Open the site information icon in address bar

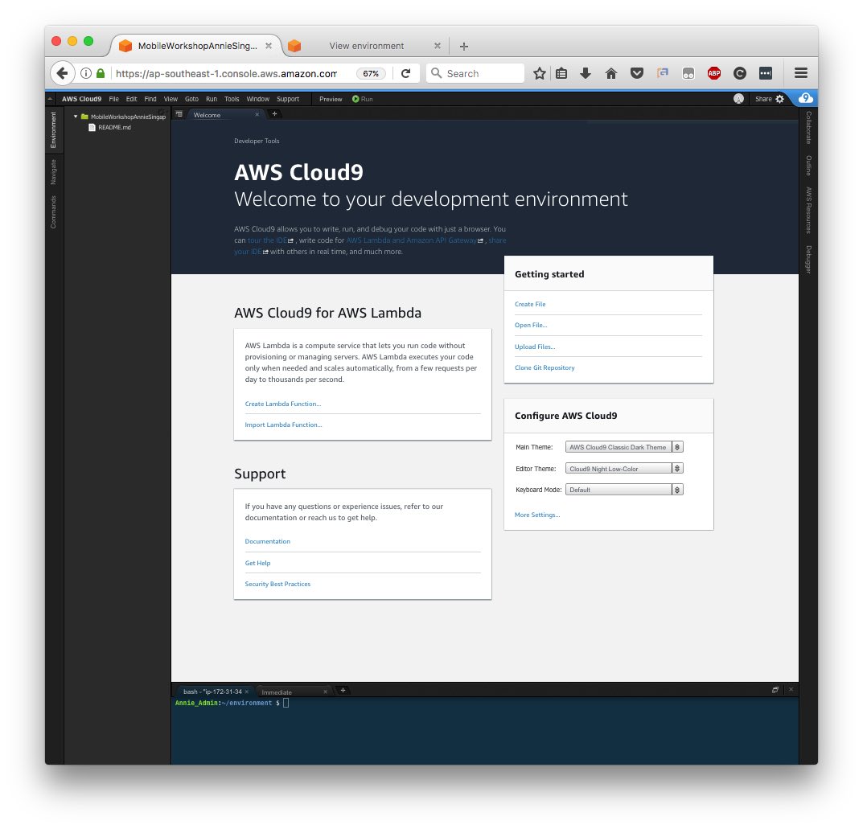click(86, 73)
